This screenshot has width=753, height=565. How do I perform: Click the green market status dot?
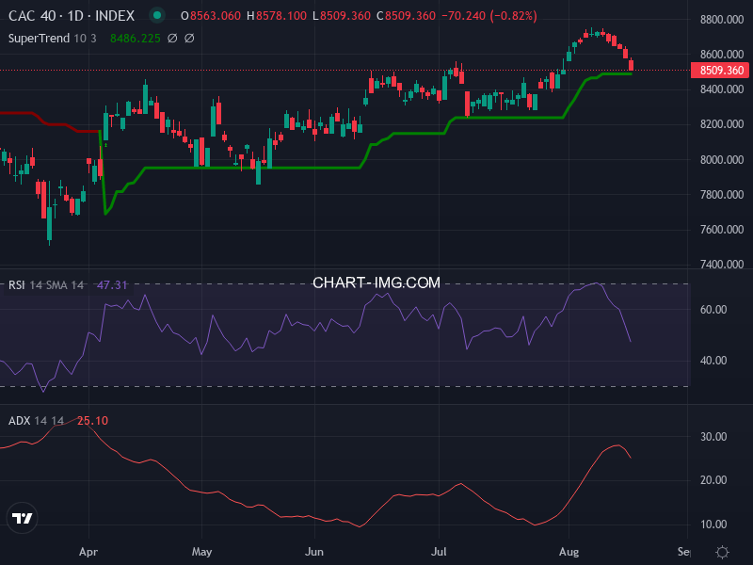(156, 15)
